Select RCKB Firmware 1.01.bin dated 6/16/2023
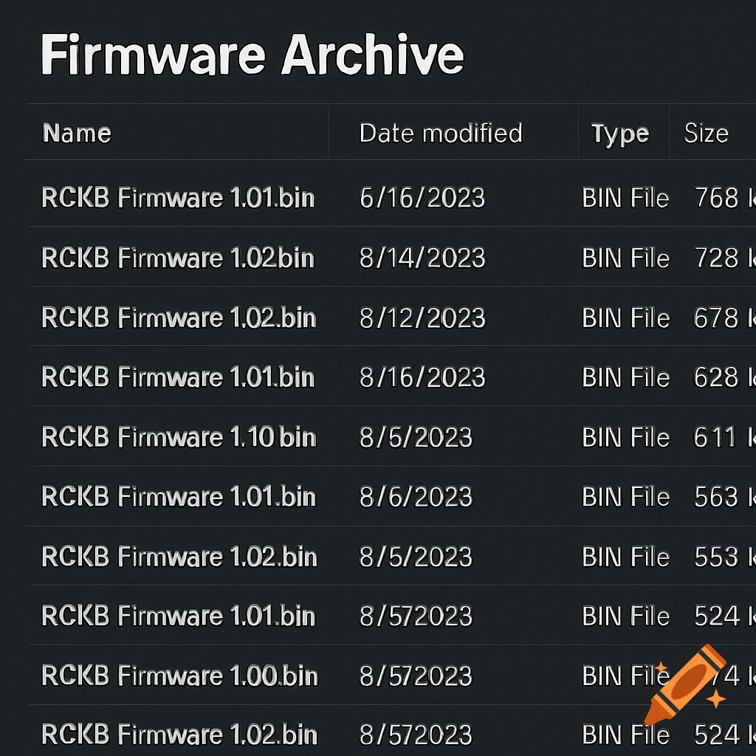Viewport: 756px width, 756px height. (177, 198)
